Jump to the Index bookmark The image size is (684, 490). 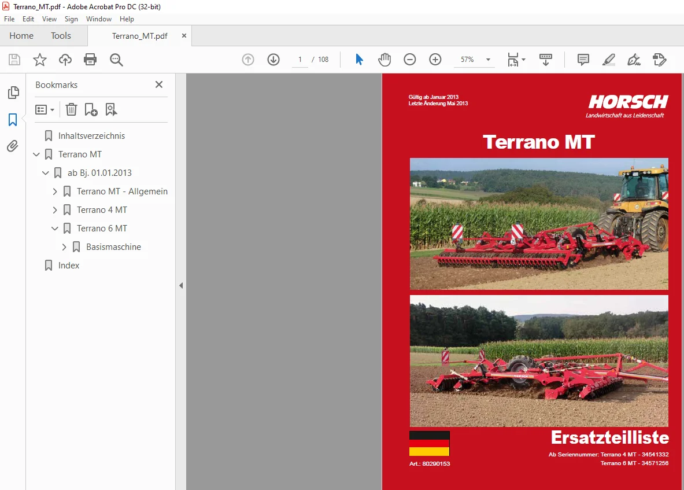(x=69, y=266)
